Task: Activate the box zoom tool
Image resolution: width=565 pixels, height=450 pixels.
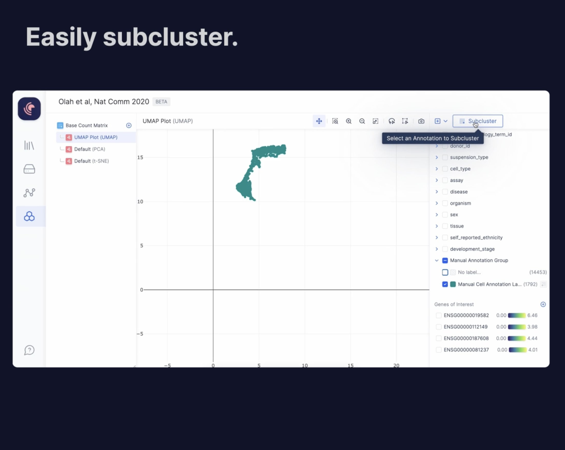Action: tap(335, 121)
